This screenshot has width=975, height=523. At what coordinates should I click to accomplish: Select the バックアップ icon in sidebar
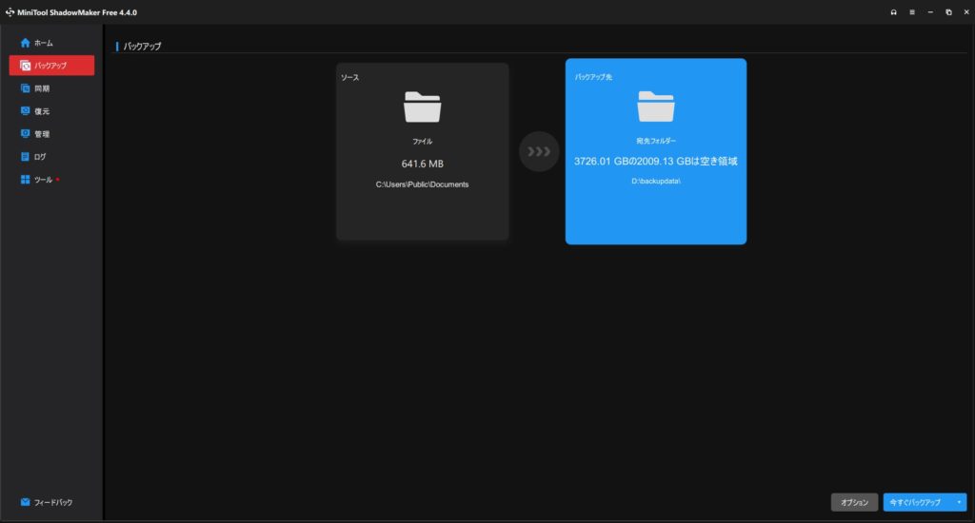coord(26,66)
